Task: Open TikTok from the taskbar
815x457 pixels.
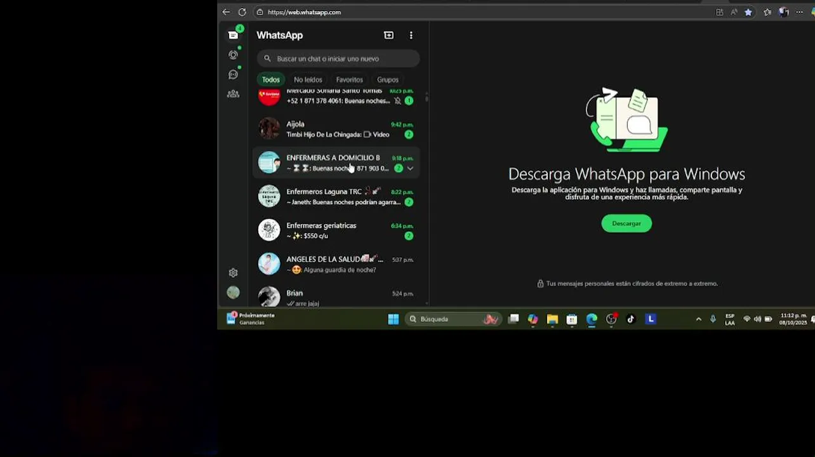Action: pos(631,319)
